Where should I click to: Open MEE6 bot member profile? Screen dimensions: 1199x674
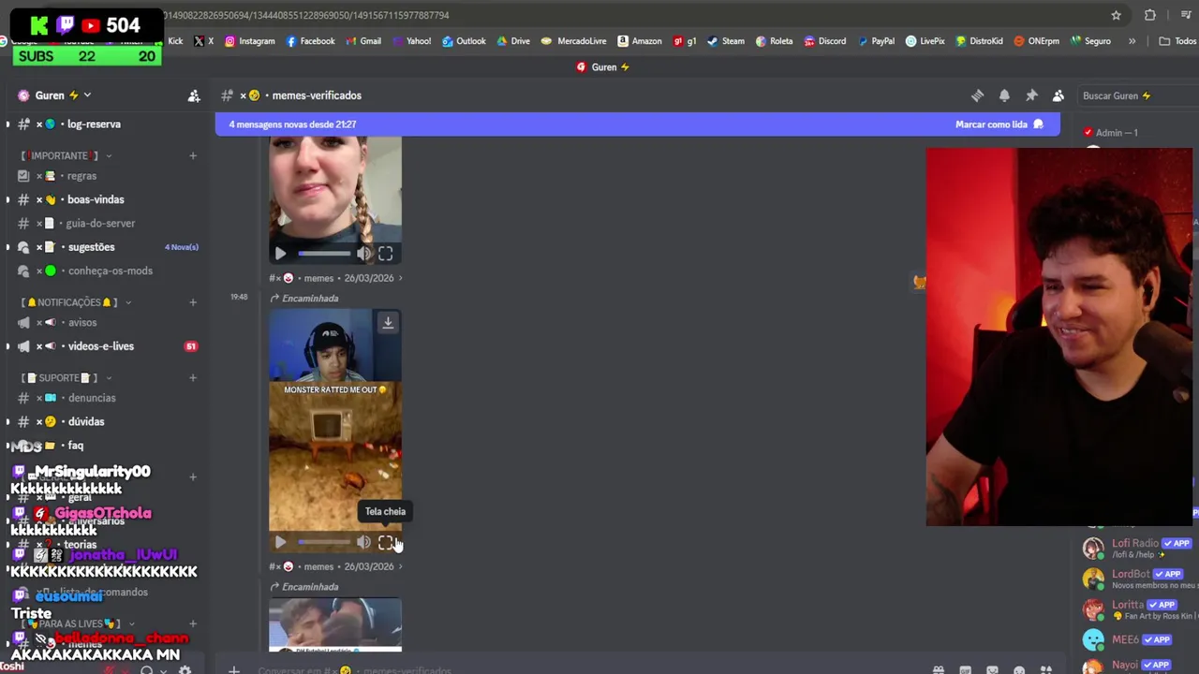(x=1137, y=639)
